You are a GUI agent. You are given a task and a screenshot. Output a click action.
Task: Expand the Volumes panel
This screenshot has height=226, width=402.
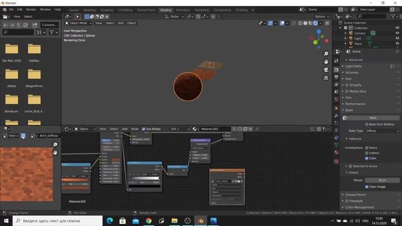coord(352,73)
